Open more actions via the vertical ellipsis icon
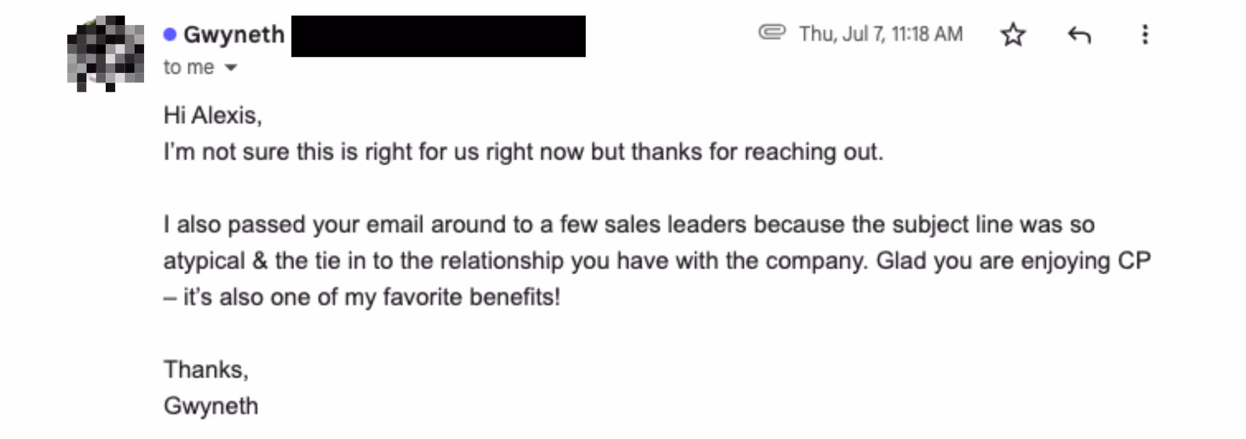This screenshot has width=1246, height=439. [1145, 34]
